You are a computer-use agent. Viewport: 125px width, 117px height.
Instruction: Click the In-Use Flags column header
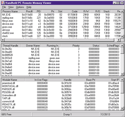[37, 80]
